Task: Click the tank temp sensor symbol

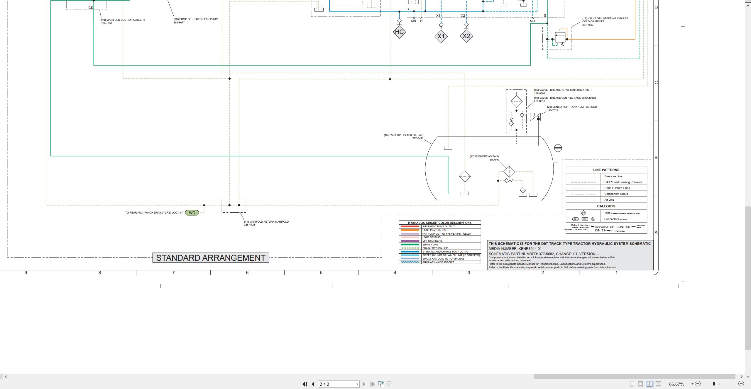Action: (535, 117)
